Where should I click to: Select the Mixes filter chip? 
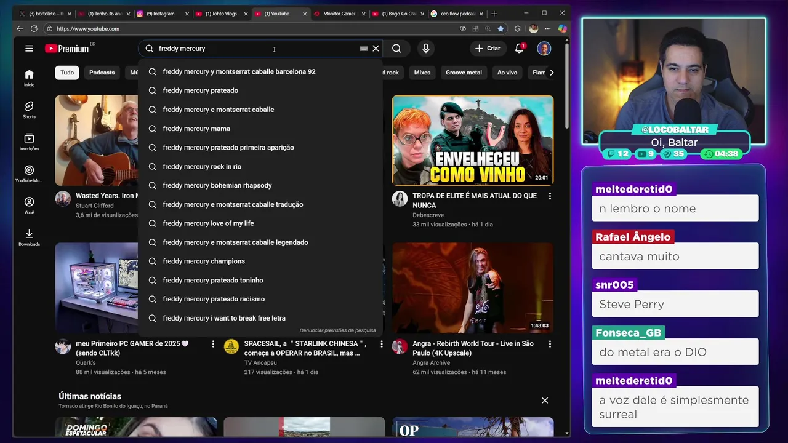pyautogui.click(x=422, y=73)
